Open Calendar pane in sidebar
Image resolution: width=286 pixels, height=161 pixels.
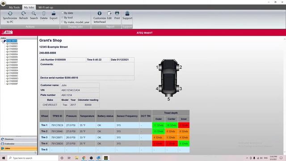click(x=18, y=144)
